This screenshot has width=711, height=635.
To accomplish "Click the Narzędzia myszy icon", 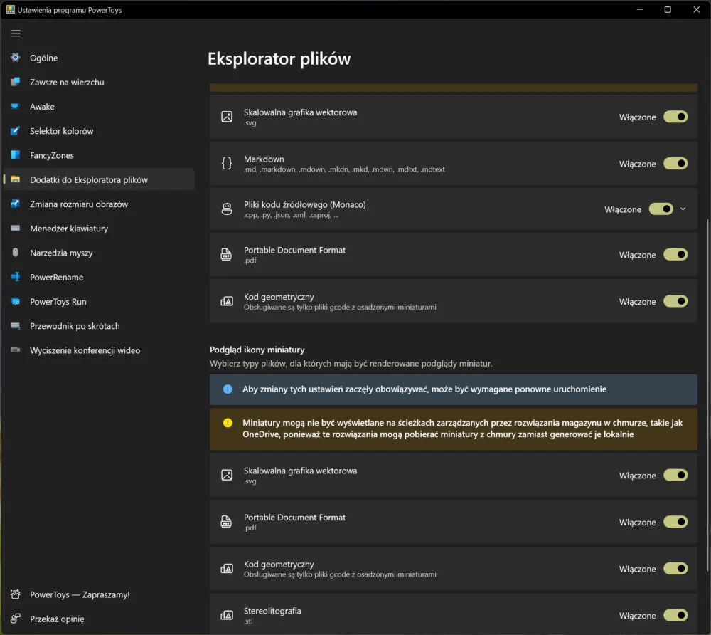I will click(x=16, y=253).
